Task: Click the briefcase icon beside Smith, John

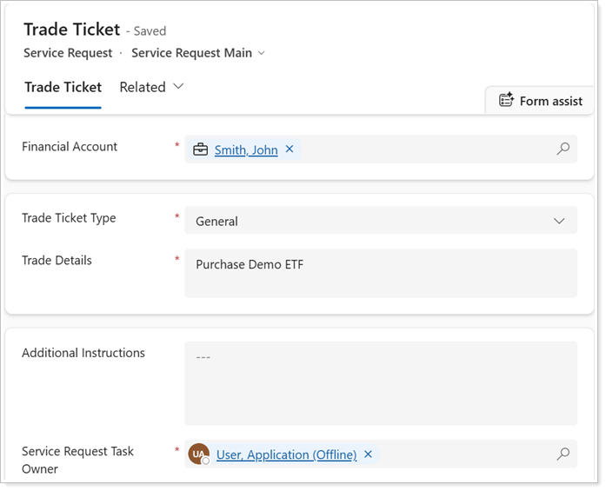Action: 200,149
